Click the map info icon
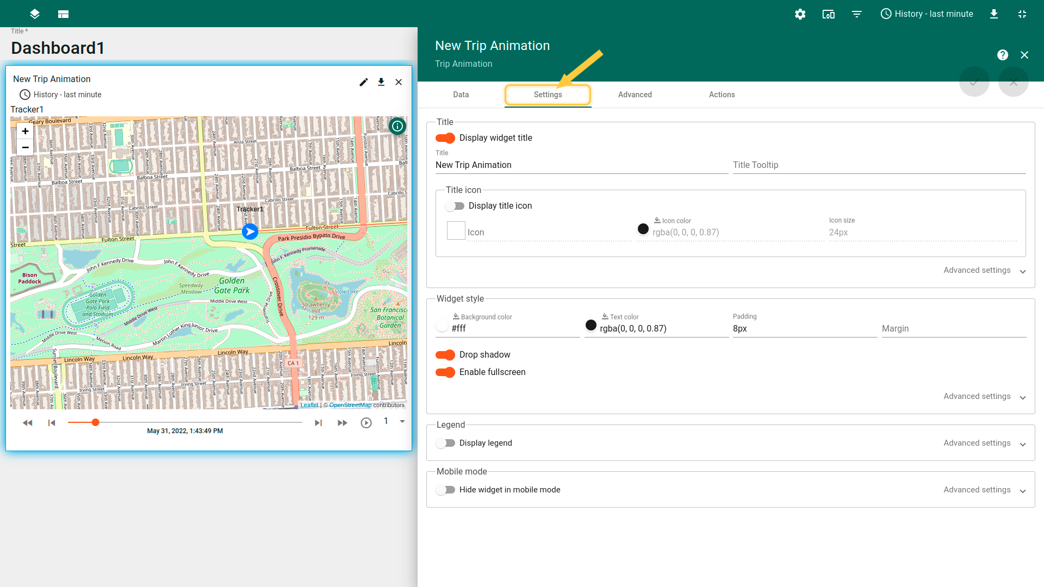This screenshot has width=1044, height=587. (397, 126)
